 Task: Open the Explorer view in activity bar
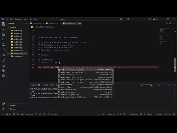[3, 24]
